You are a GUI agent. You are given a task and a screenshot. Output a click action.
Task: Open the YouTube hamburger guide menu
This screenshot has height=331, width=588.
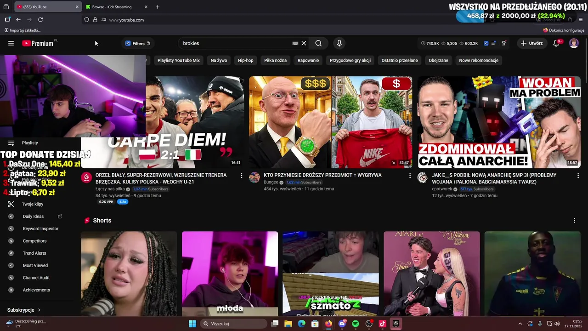pos(11,43)
